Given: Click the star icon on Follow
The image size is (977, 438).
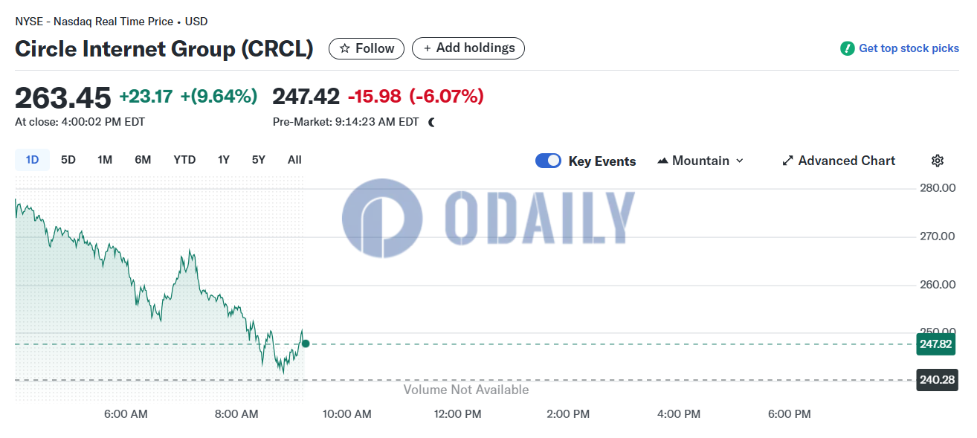Looking at the screenshot, I should tap(345, 48).
